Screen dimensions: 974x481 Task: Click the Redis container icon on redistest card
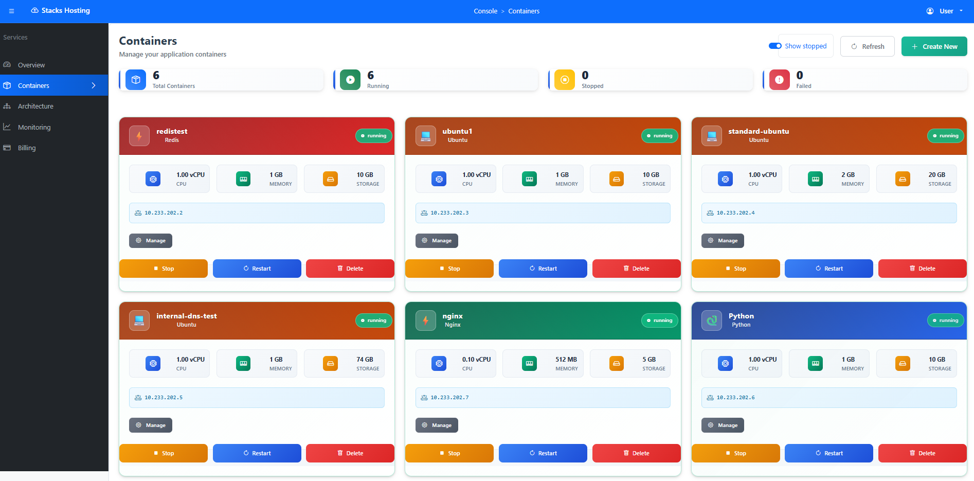(139, 135)
